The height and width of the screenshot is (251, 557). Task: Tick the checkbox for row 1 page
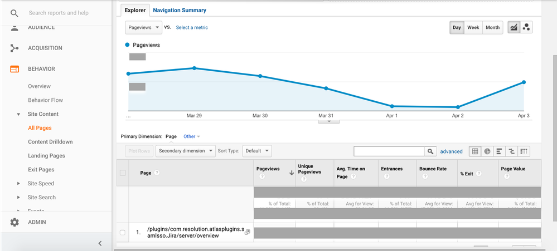[123, 233]
